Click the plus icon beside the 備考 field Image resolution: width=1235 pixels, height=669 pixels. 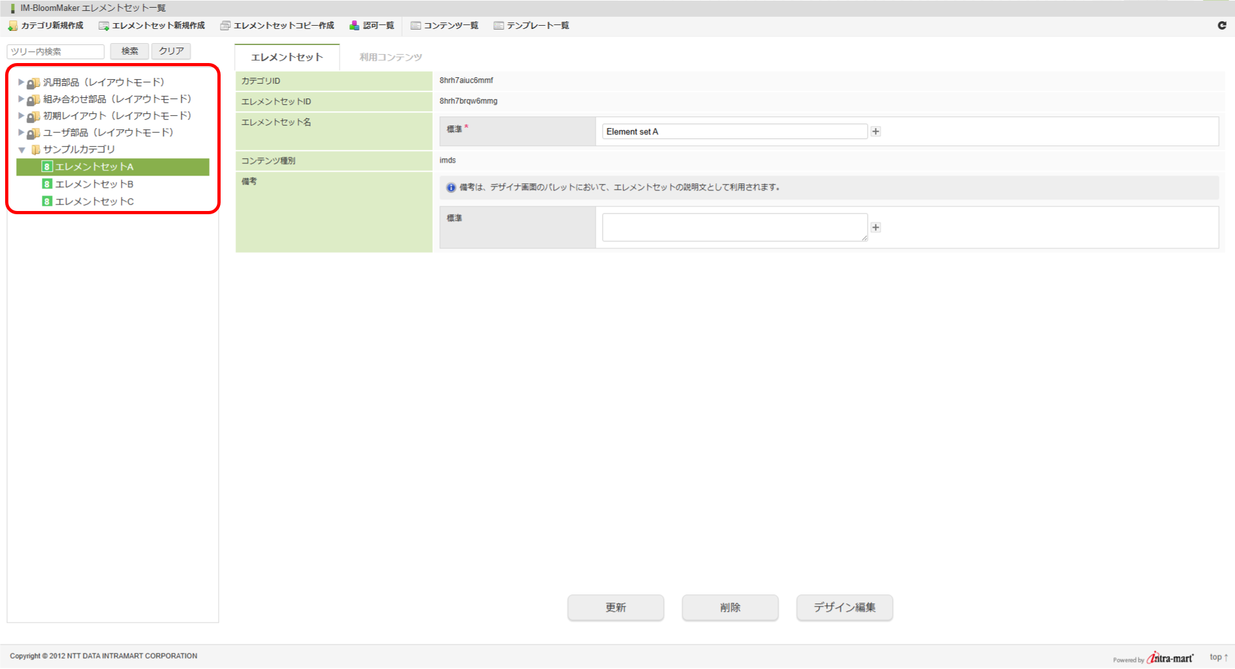click(875, 227)
